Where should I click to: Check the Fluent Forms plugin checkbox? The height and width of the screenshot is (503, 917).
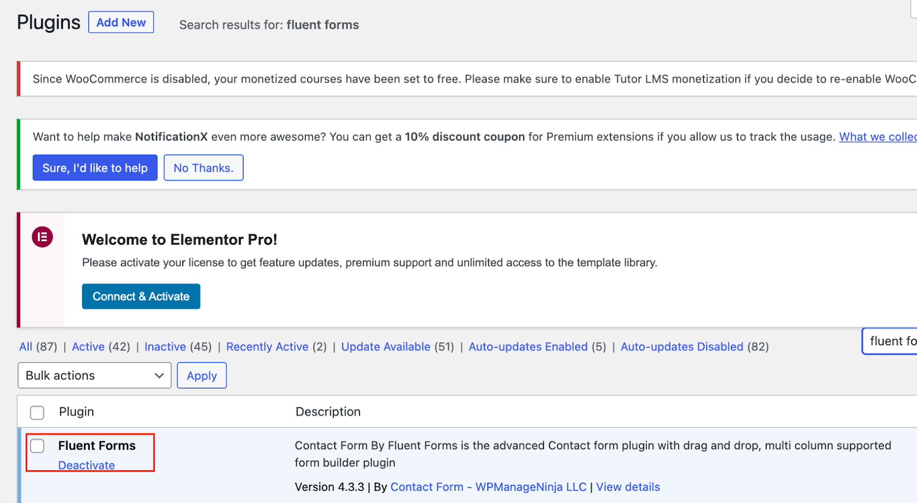pos(37,446)
